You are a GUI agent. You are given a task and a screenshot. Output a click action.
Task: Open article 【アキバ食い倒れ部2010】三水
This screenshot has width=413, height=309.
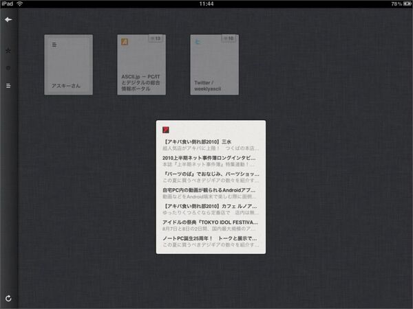coord(211,145)
